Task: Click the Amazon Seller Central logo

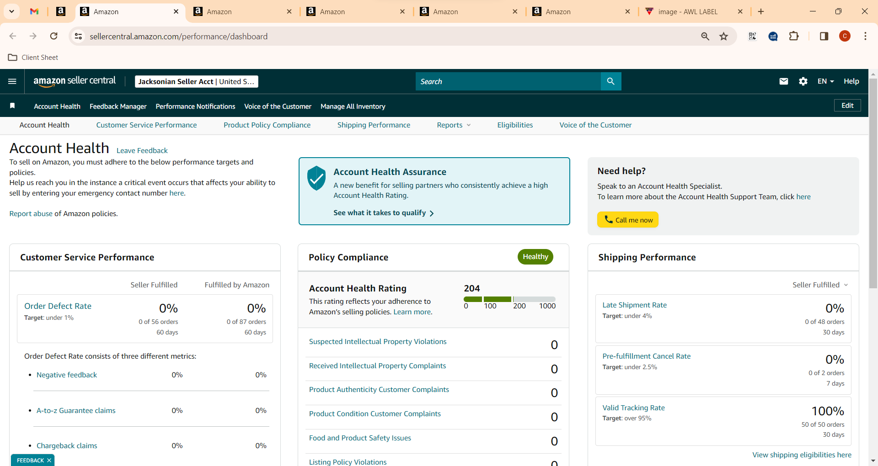Action: pos(75,81)
